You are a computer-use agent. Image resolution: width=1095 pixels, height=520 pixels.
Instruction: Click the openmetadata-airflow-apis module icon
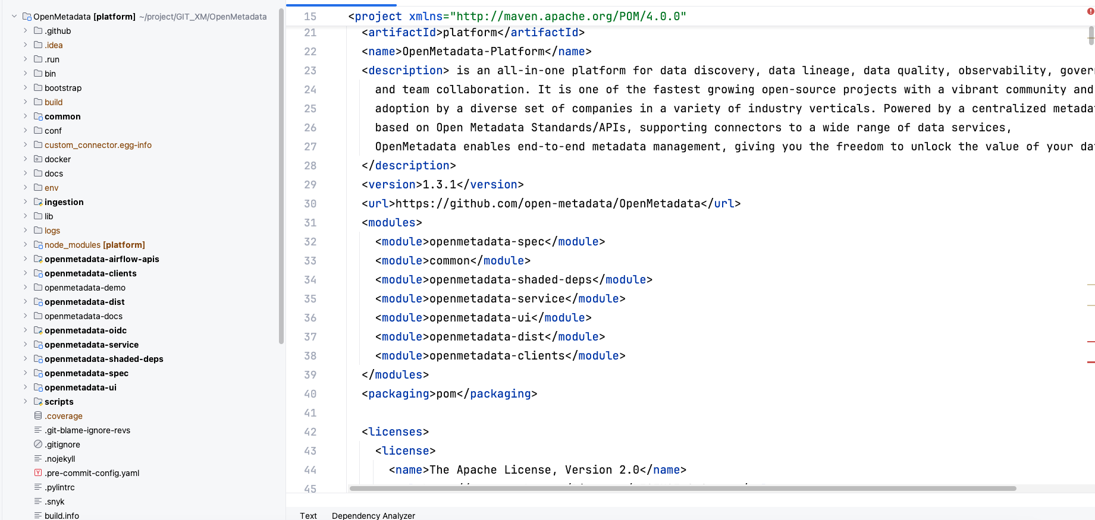pos(38,259)
